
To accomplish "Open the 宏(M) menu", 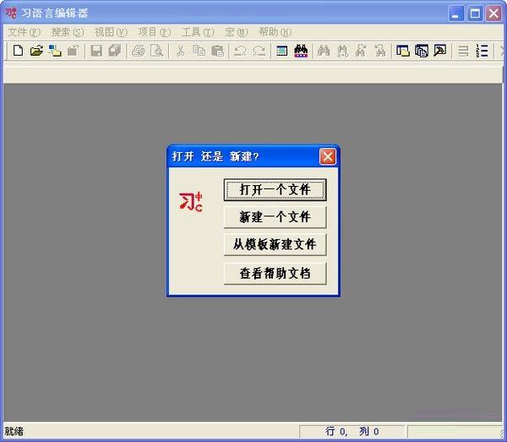I will [x=237, y=32].
